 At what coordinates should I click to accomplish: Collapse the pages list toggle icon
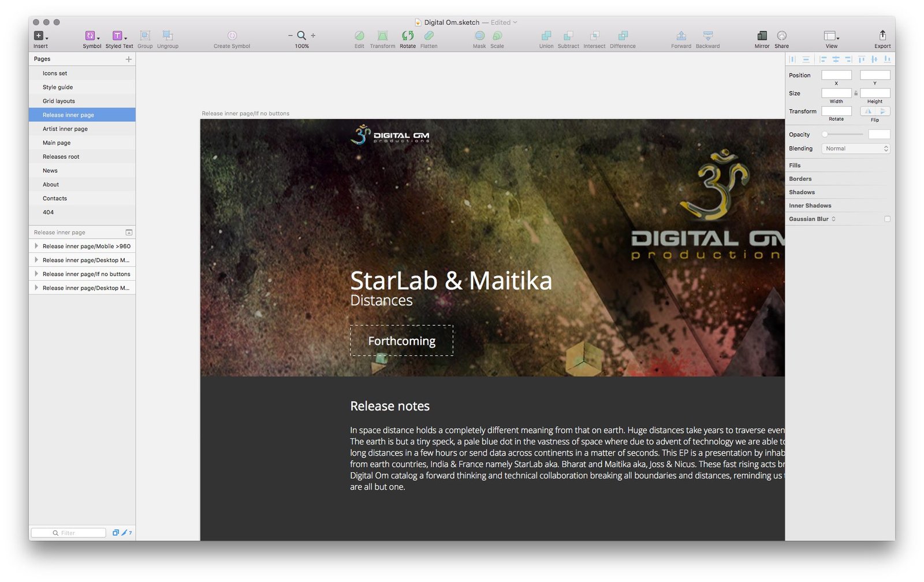pos(129,232)
